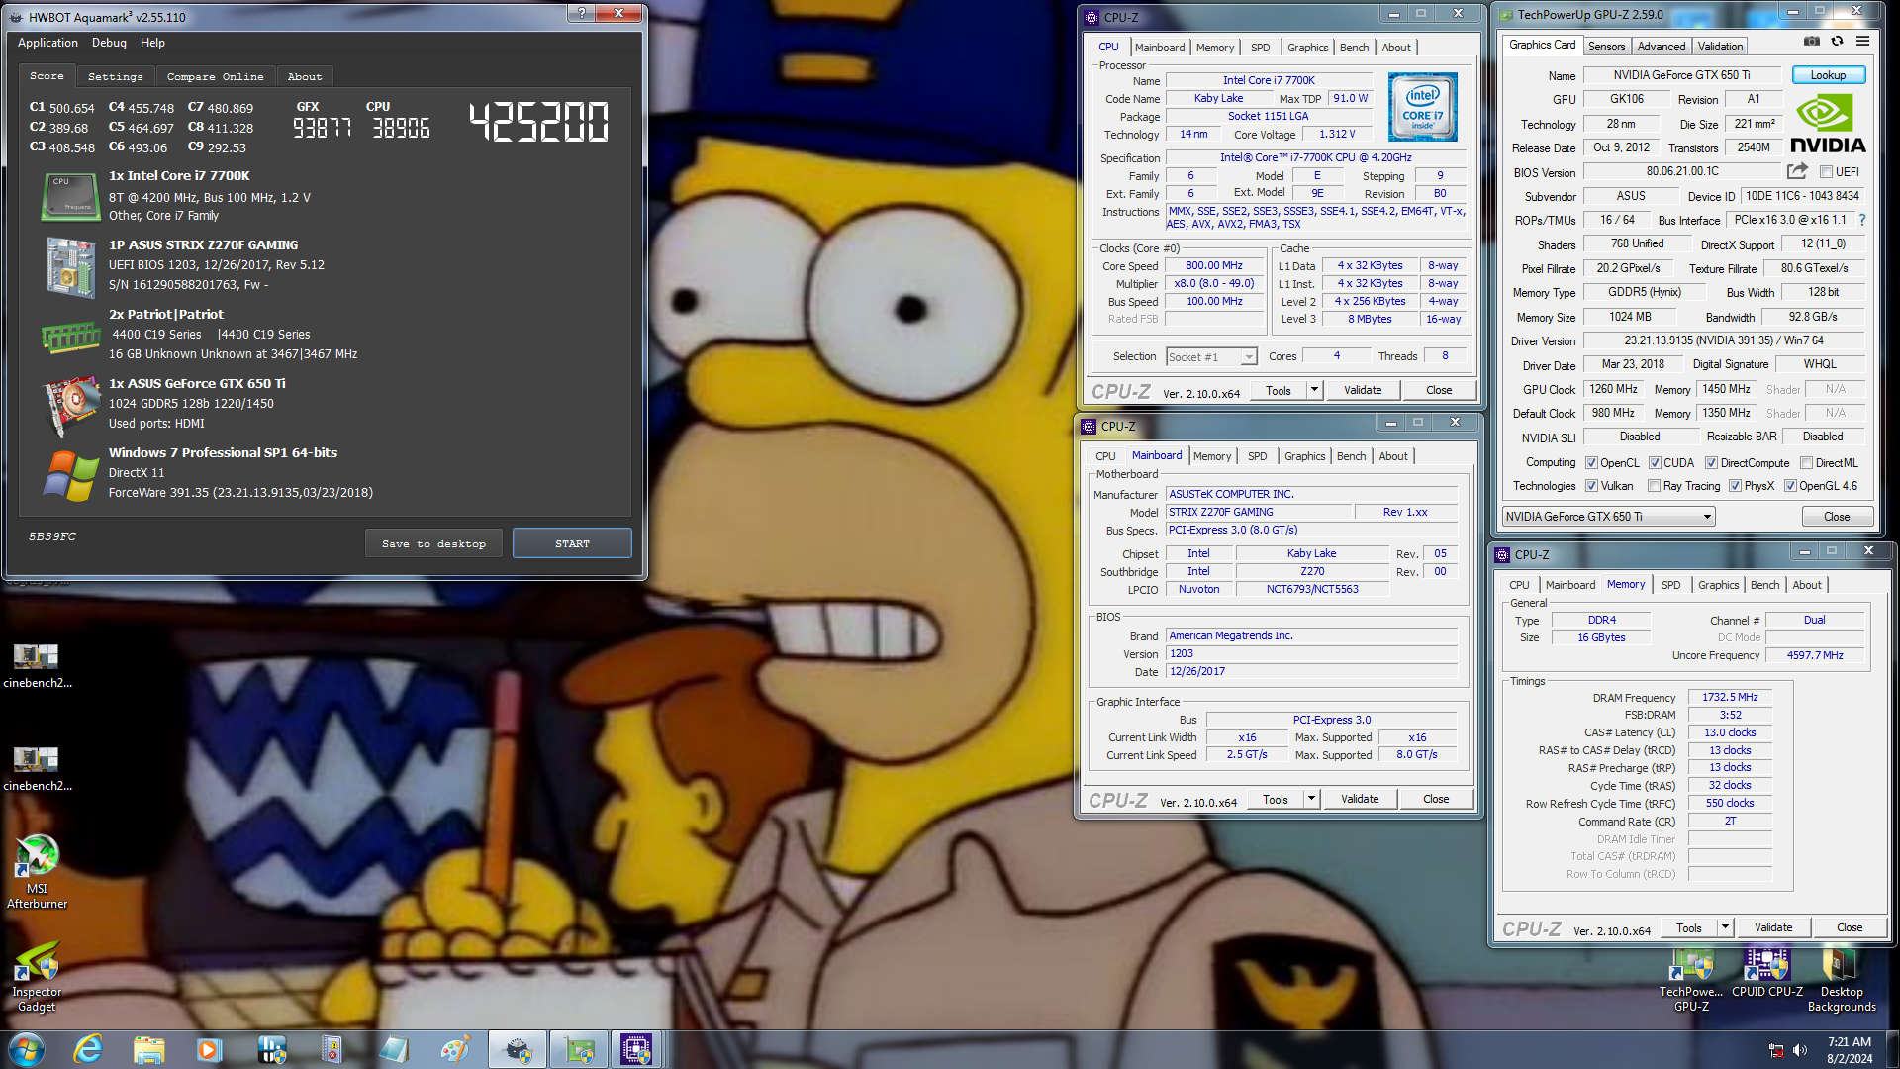
Task: Toggle the DirectCompute checkbox
Action: (1711, 463)
